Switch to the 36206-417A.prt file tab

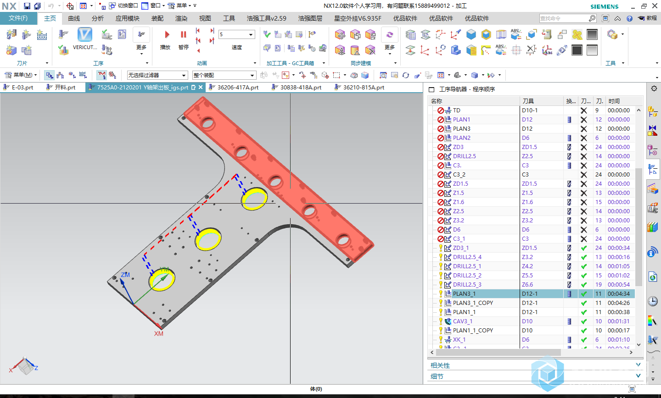[x=238, y=87]
